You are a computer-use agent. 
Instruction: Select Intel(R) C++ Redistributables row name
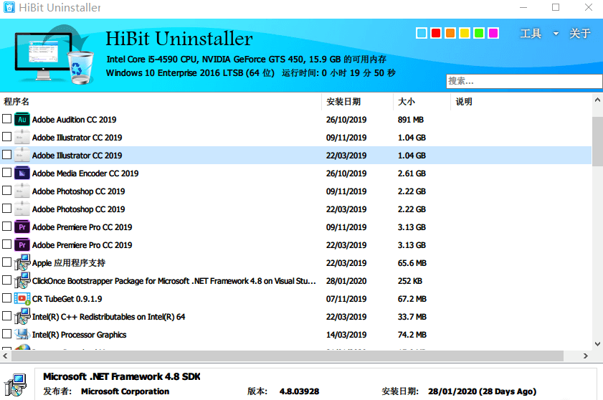(109, 317)
